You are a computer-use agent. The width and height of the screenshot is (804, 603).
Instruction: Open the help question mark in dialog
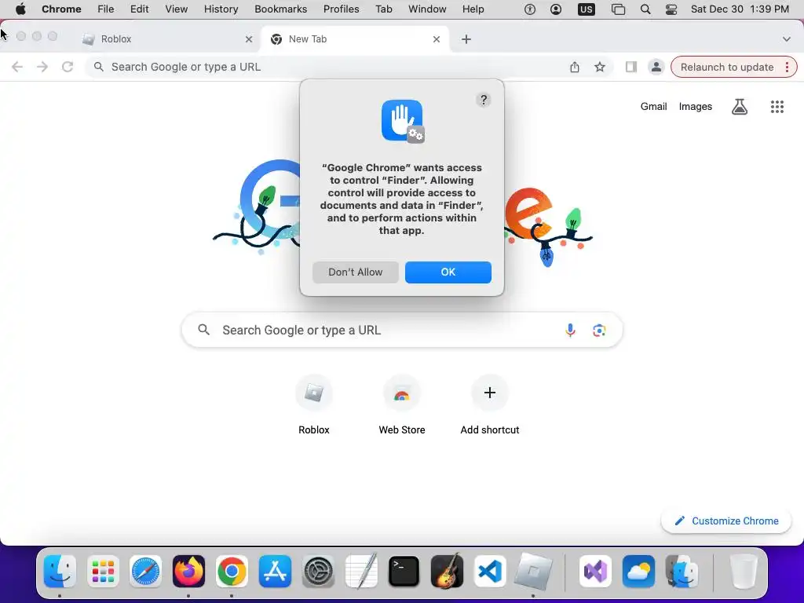pos(483,100)
